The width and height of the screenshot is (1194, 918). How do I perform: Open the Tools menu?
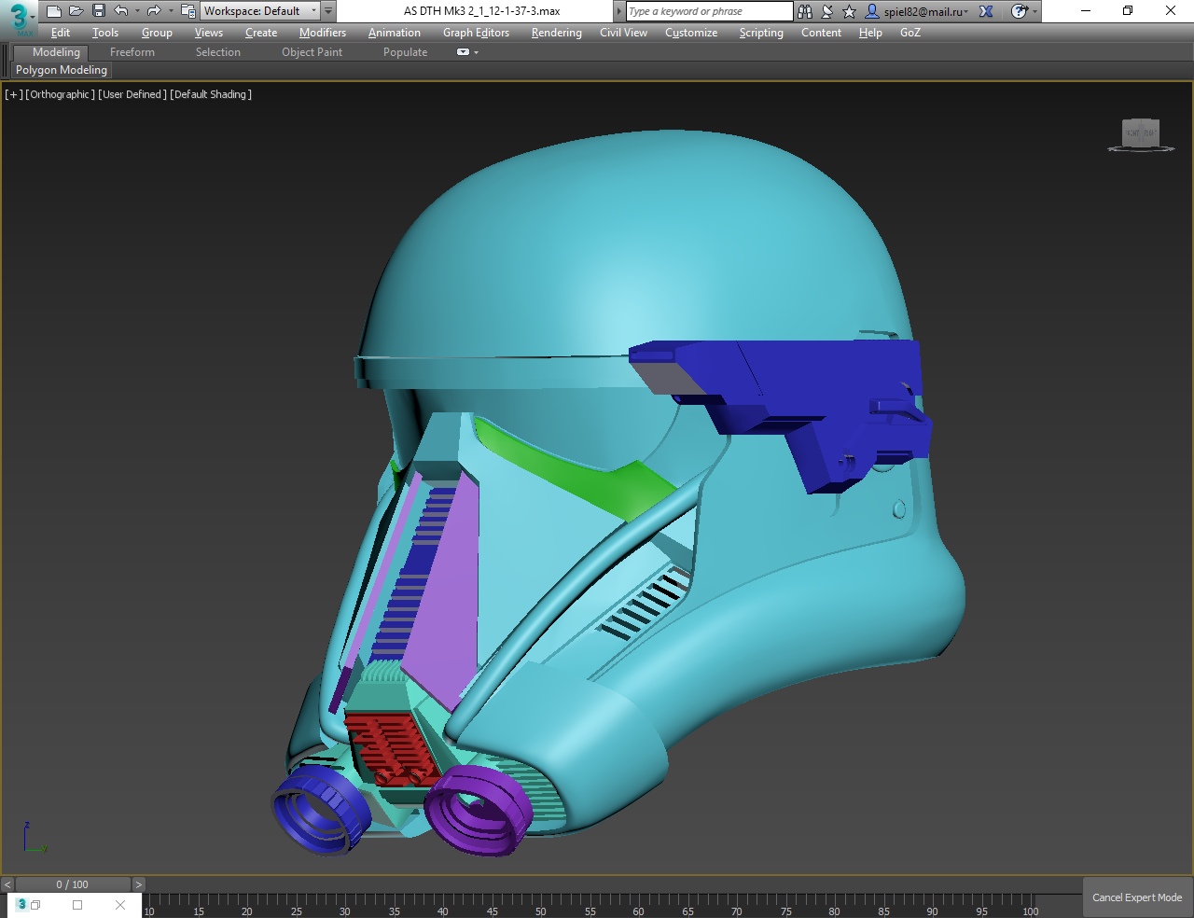[x=105, y=33]
